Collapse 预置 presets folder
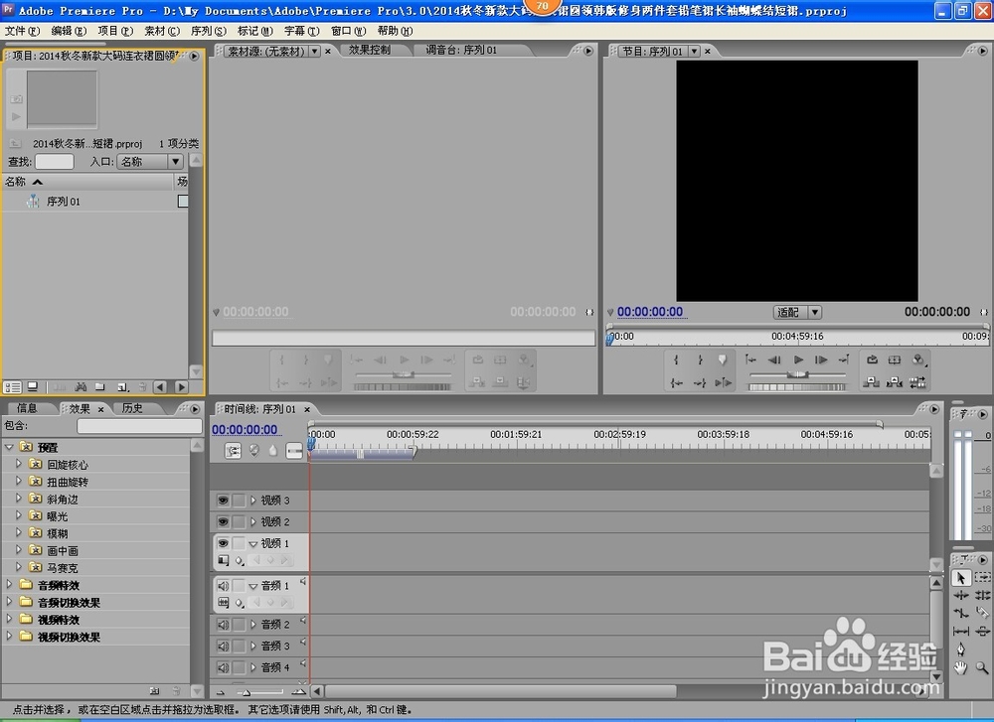Image resolution: width=994 pixels, height=722 pixels. pyautogui.click(x=9, y=447)
